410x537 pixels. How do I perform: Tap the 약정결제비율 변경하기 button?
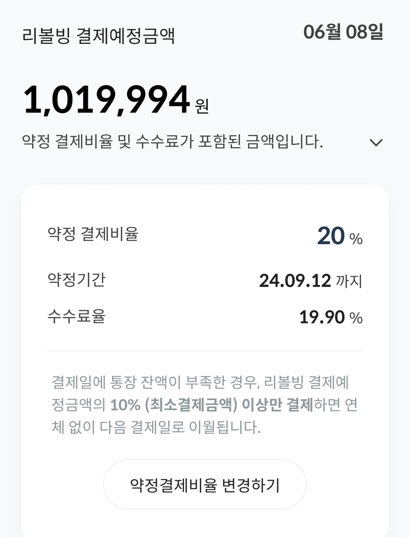point(205,485)
